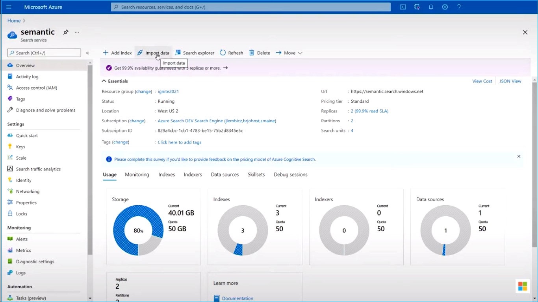Click Import data in the toolbar
Viewport: 538px width, 302px height.
click(x=153, y=53)
